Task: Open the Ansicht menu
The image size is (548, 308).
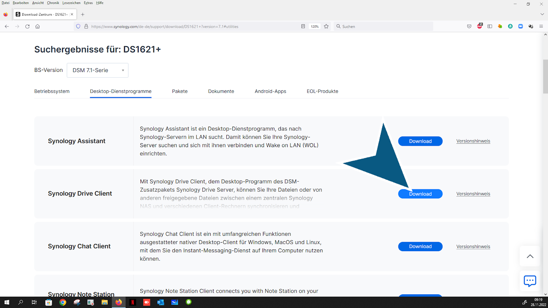Action: click(38, 3)
